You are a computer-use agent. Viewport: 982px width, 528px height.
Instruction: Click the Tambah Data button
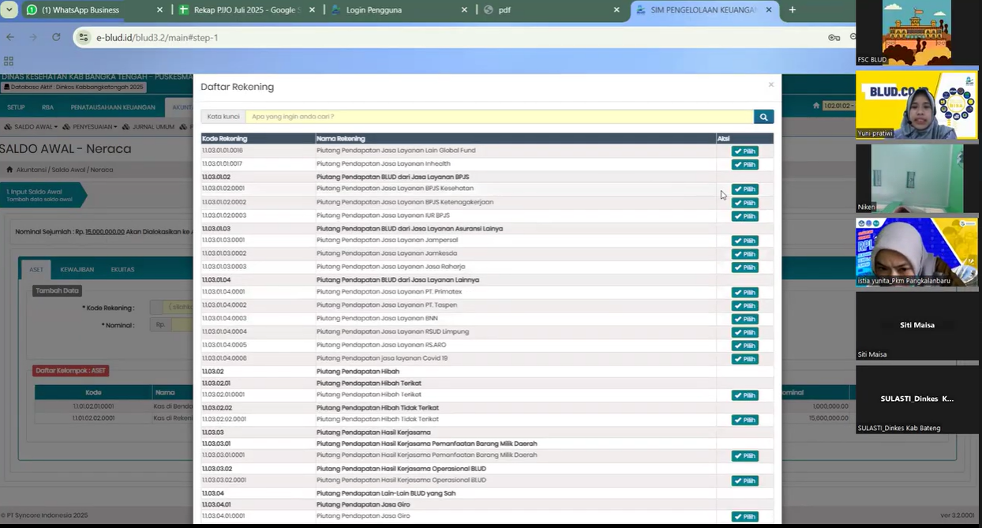pos(57,290)
